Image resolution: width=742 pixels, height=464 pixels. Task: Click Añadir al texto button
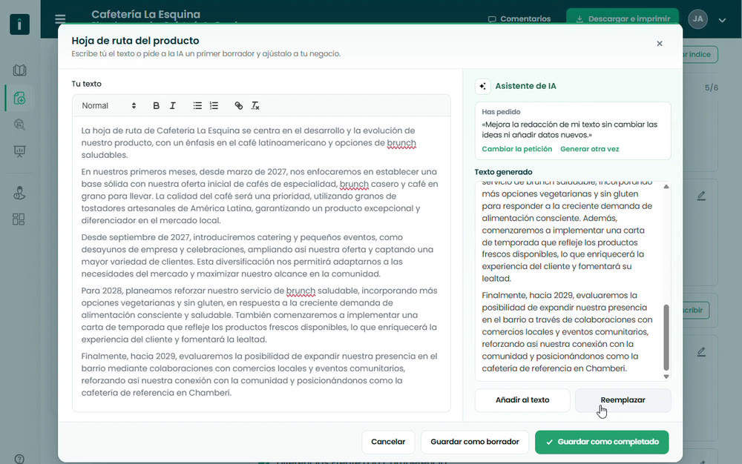click(x=522, y=400)
